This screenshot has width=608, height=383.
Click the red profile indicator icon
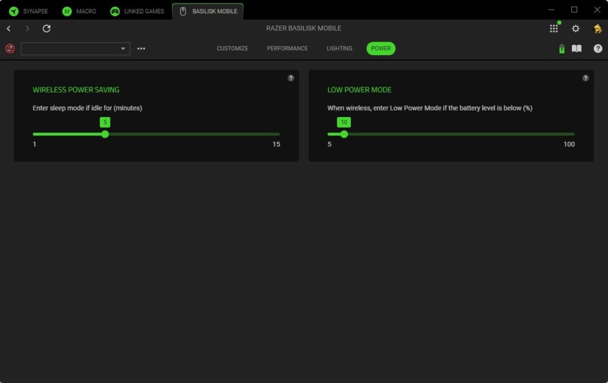tap(10, 49)
